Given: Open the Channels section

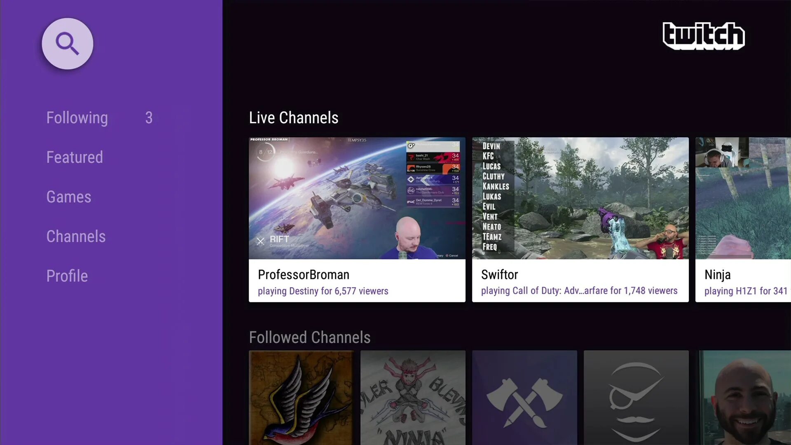Looking at the screenshot, I should tap(75, 236).
